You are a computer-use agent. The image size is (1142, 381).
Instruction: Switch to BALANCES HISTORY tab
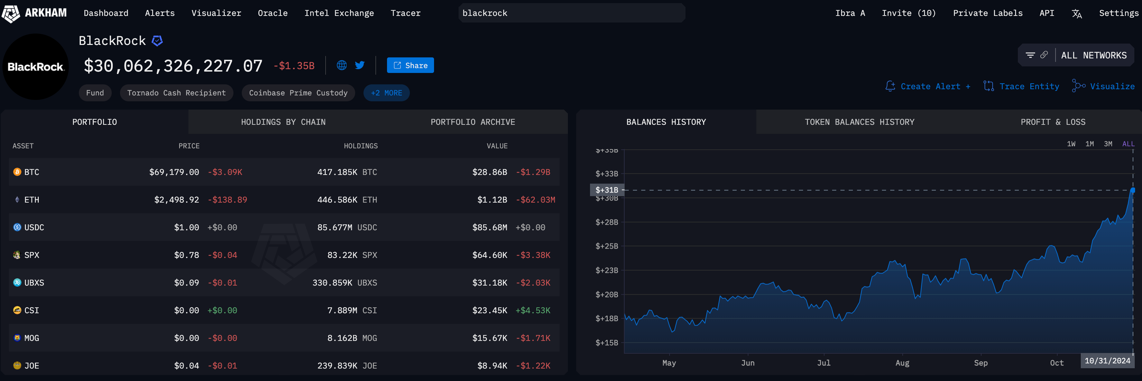pos(666,122)
